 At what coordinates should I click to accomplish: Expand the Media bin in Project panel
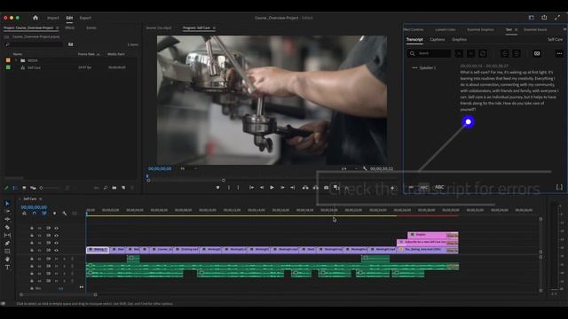coord(16,60)
